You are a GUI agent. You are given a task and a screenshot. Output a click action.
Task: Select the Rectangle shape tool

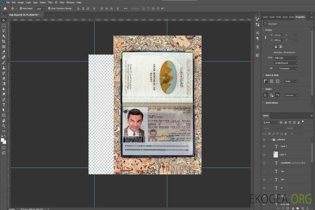(x=3, y=115)
